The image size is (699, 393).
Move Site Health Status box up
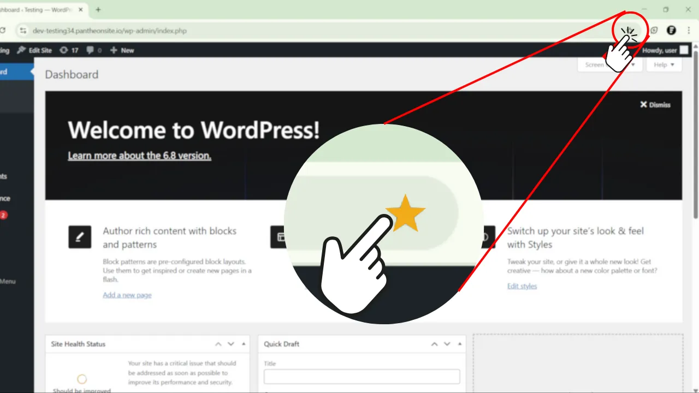[218, 344]
